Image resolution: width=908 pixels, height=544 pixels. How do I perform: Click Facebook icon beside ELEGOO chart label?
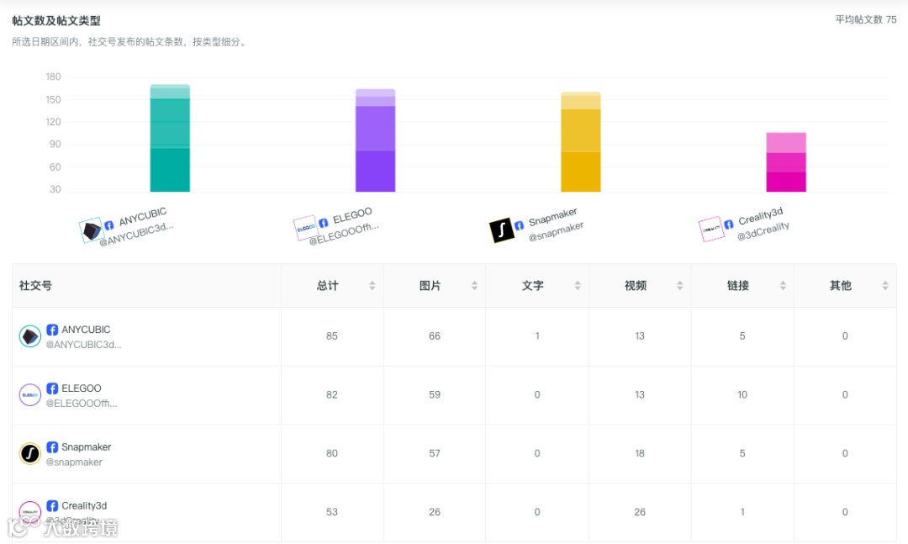coord(323,223)
